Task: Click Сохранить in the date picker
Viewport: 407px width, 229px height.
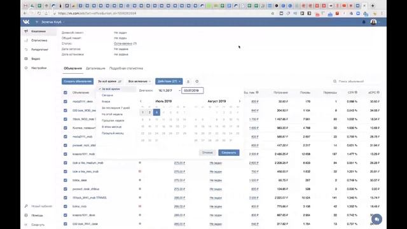Action: click(x=229, y=153)
